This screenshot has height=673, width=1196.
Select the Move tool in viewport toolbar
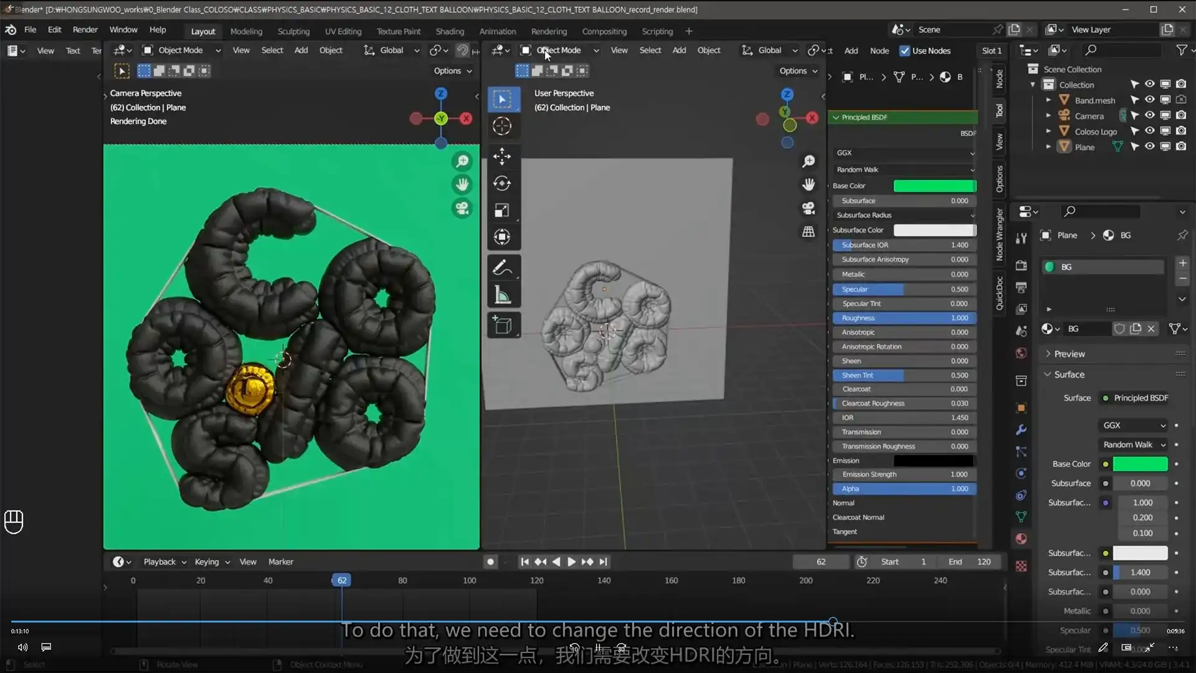pyautogui.click(x=502, y=156)
